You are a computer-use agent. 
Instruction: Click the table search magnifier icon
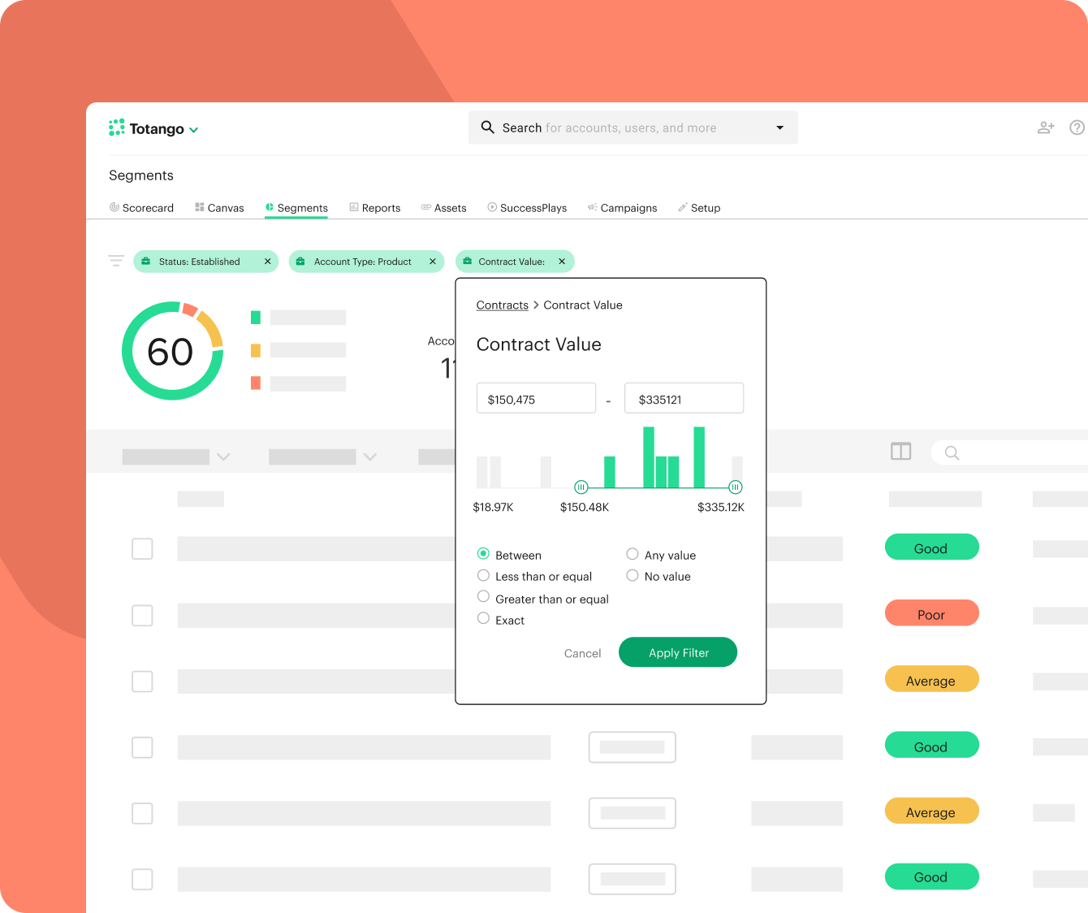952,453
